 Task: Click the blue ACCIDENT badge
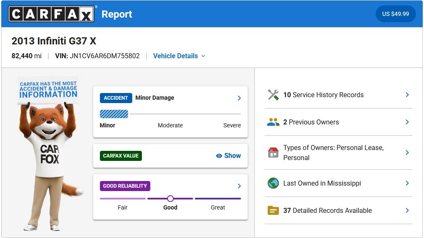click(x=116, y=98)
